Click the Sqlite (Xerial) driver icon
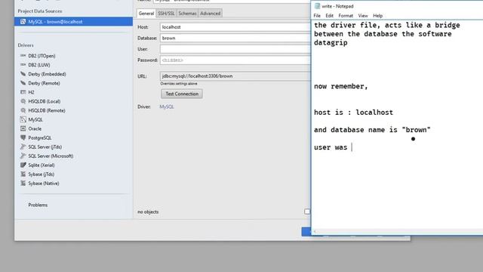 pos(23,165)
